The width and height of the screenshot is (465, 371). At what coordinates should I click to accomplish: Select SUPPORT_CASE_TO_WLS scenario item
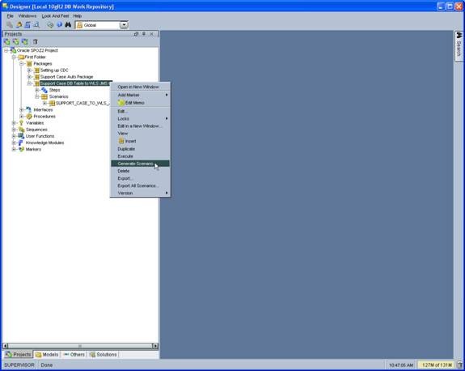coord(82,103)
